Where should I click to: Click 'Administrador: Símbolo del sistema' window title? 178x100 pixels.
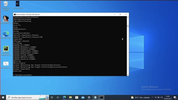[28, 14]
